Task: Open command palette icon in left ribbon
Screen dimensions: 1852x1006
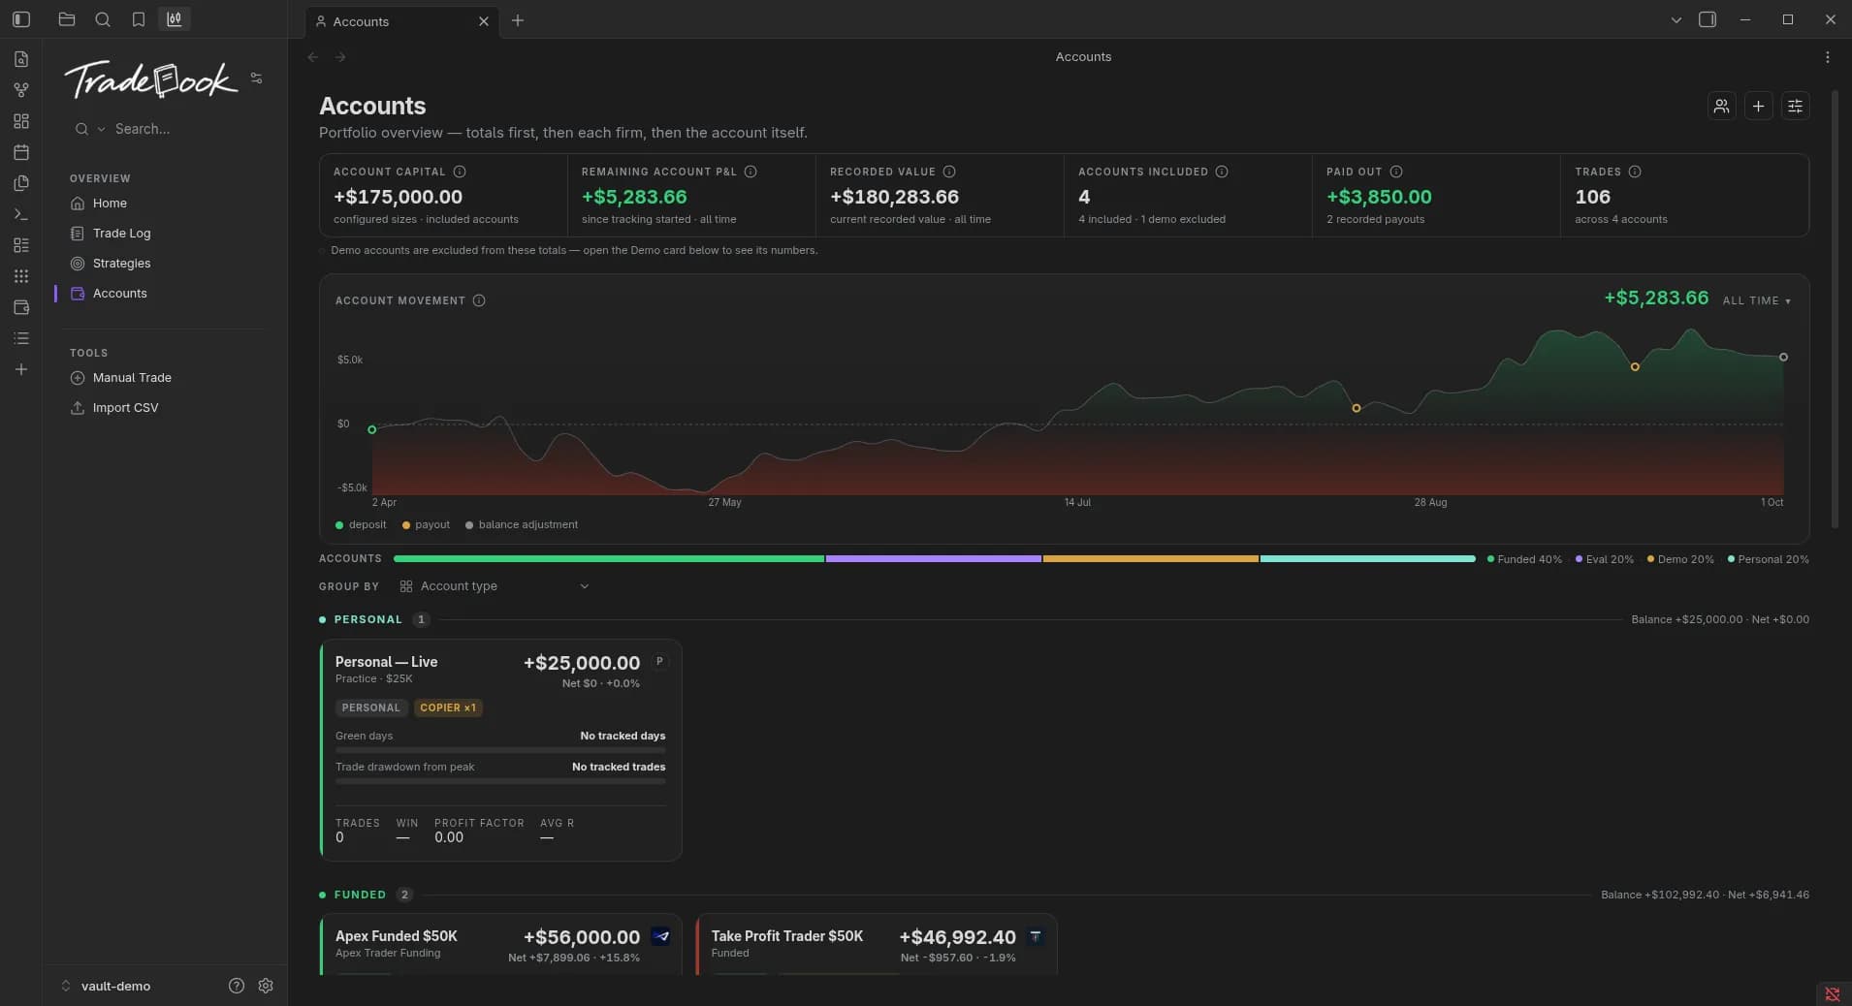Action: pyautogui.click(x=21, y=214)
